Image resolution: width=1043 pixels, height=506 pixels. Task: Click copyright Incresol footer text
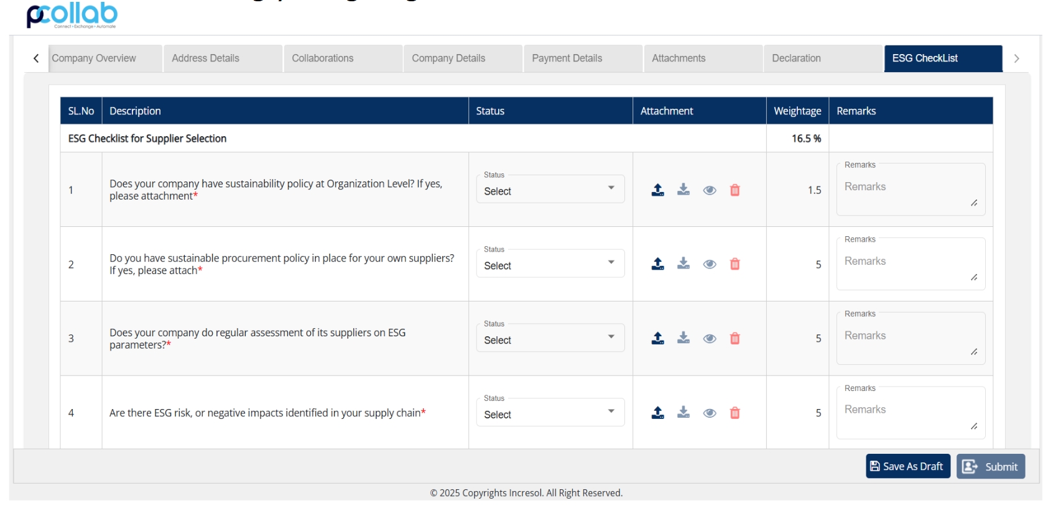click(x=526, y=493)
